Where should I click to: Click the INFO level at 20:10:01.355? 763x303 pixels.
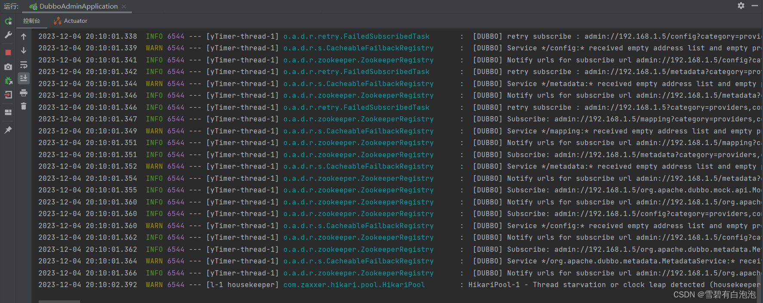[x=154, y=190]
